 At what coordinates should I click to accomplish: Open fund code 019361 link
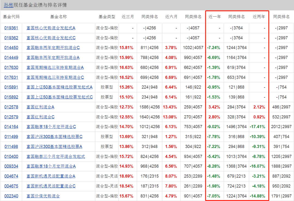click(x=11, y=28)
